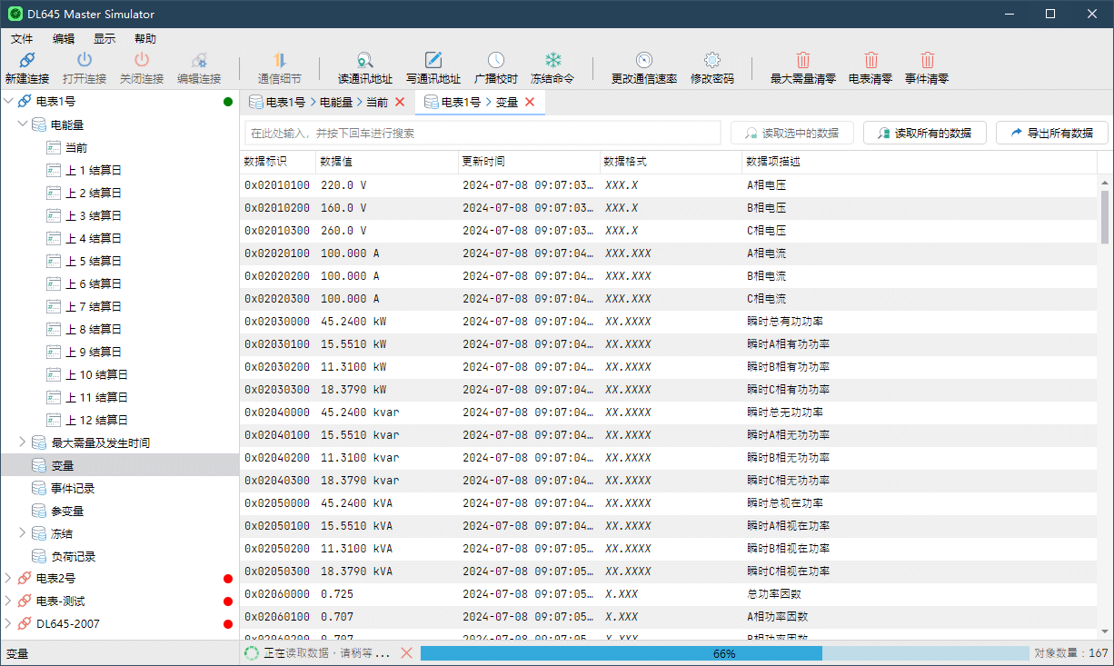Click the 编辑连接 toolbar icon
The height and width of the screenshot is (666, 1114).
(x=199, y=60)
